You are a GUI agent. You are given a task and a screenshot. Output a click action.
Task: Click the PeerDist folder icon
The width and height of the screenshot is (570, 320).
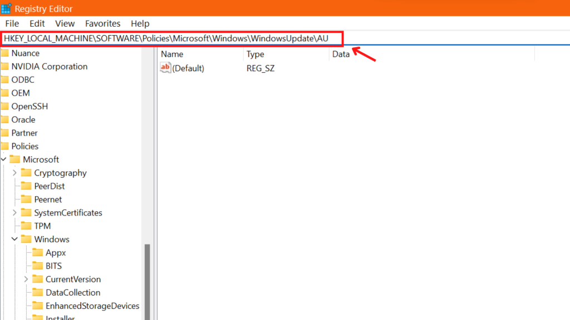point(26,186)
